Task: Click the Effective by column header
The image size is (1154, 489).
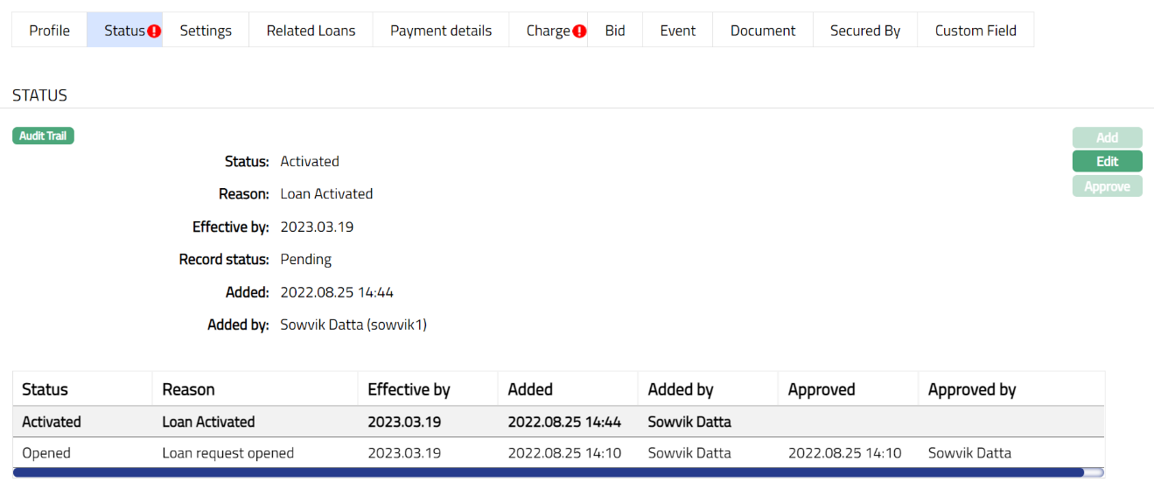Action: (x=409, y=389)
